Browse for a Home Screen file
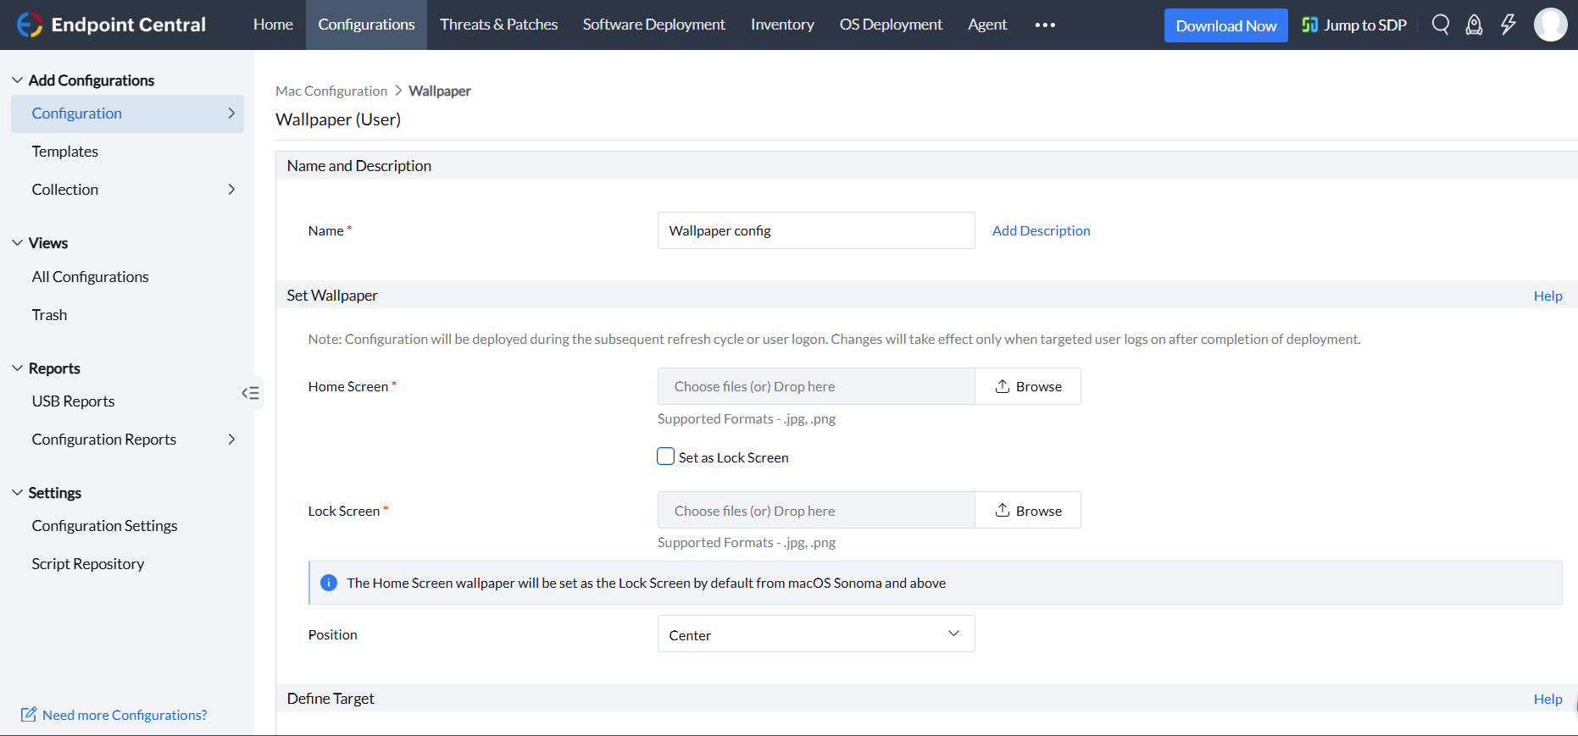1578x736 pixels. [1027, 386]
